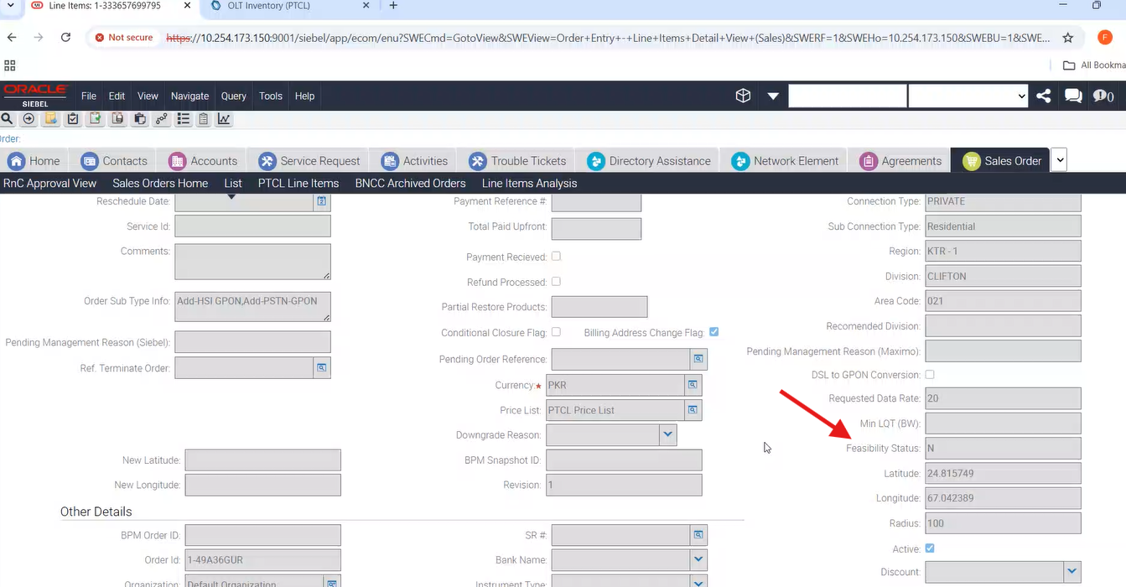
Task: Open the Bank Name dropdown
Action: (698, 559)
